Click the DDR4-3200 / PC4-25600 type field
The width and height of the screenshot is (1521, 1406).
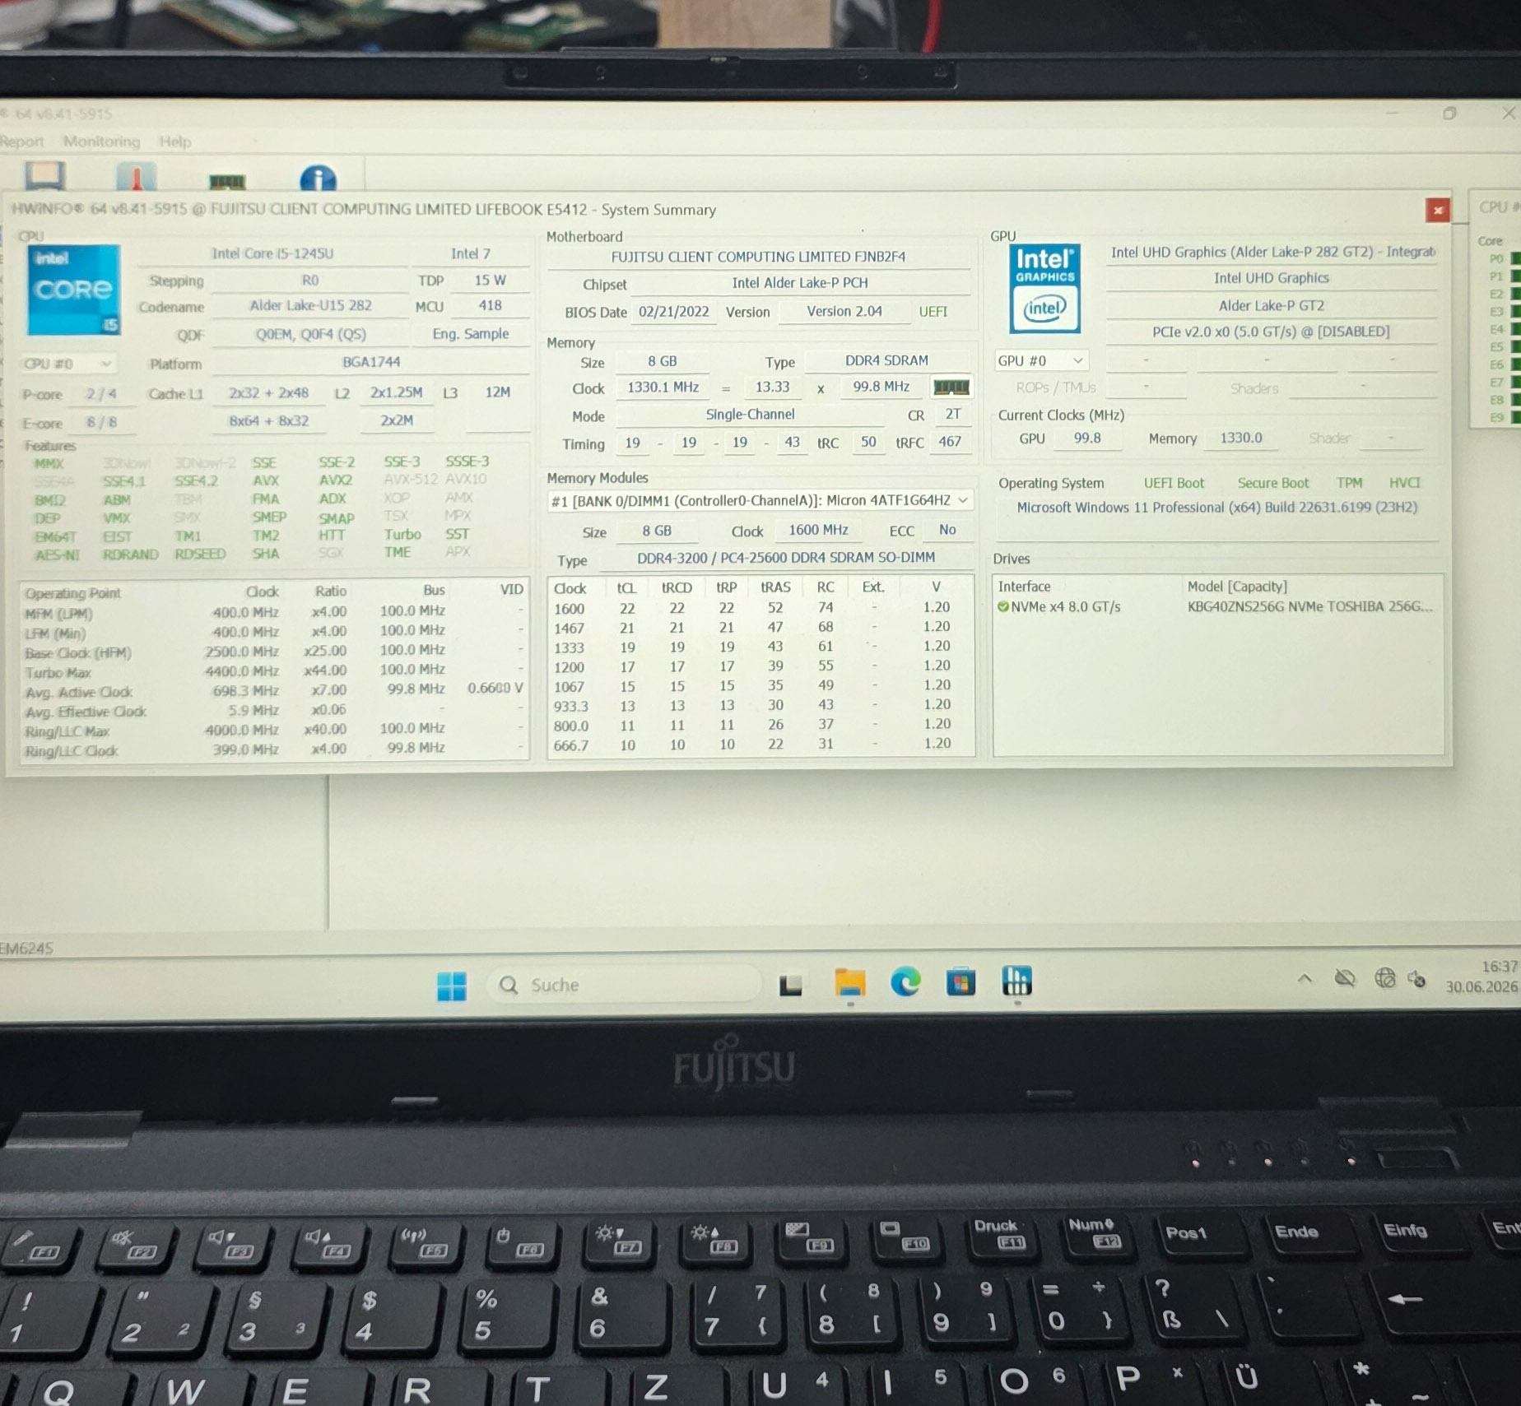pyautogui.click(x=786, y=558)
